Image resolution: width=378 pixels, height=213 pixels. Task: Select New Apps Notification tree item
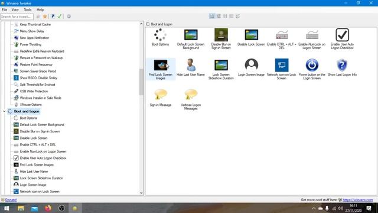34,38
